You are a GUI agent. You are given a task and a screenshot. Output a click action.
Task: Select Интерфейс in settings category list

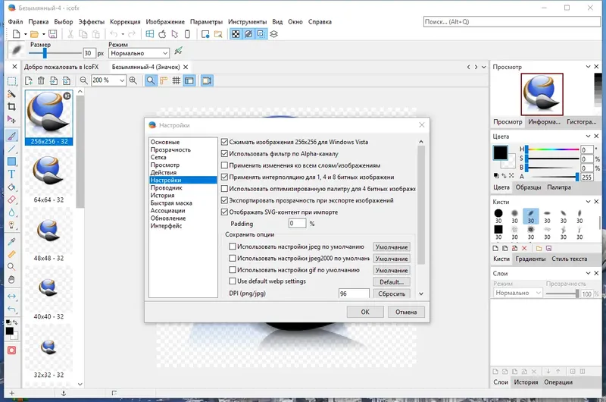point(166,225)
